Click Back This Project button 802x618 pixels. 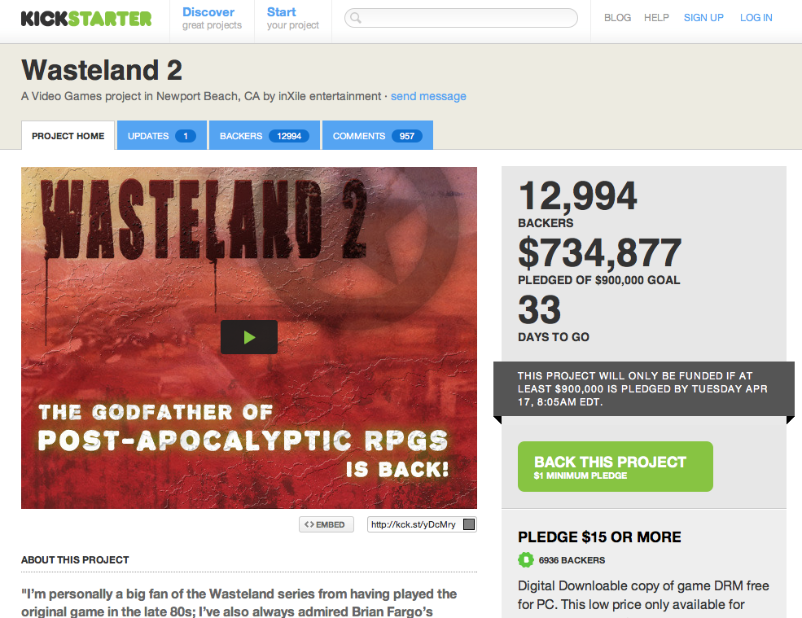click(616, 467)
